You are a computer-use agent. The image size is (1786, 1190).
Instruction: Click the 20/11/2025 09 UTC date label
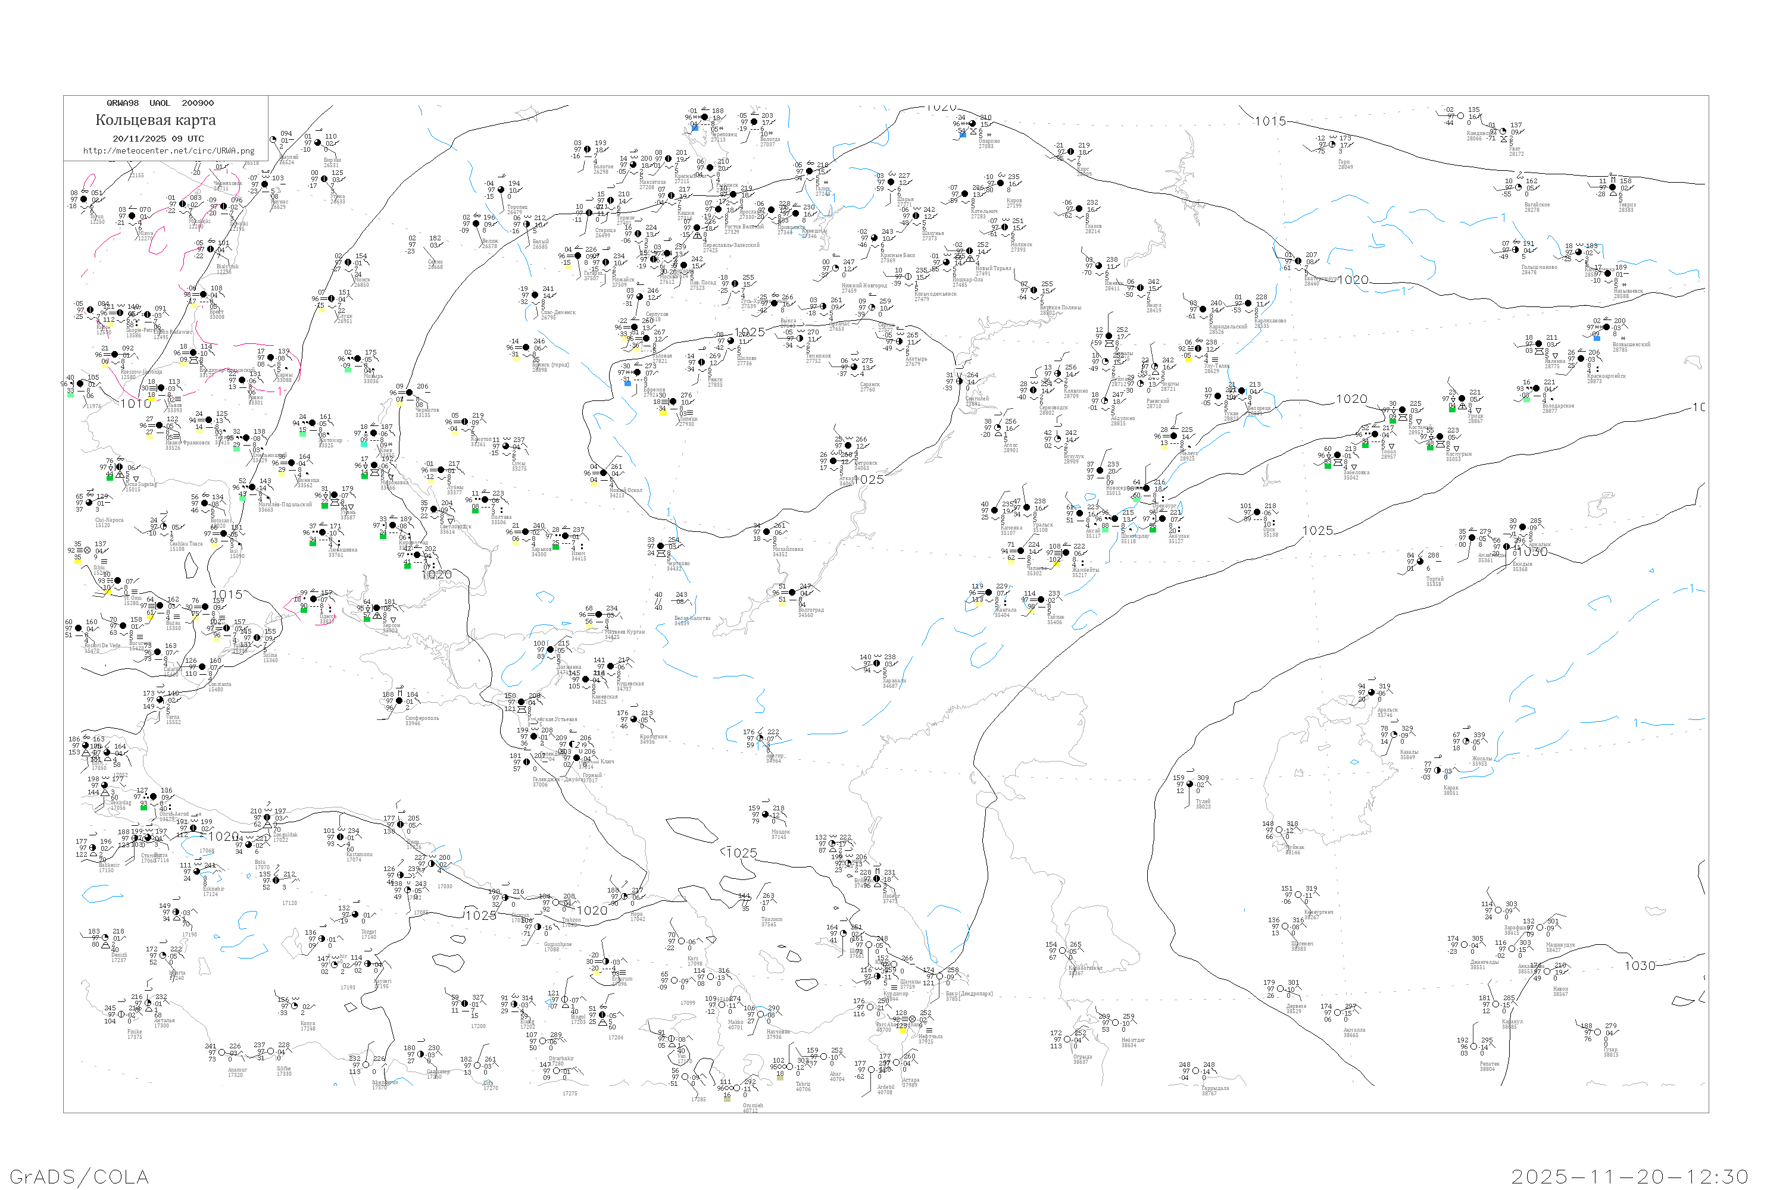pos(158,138)
